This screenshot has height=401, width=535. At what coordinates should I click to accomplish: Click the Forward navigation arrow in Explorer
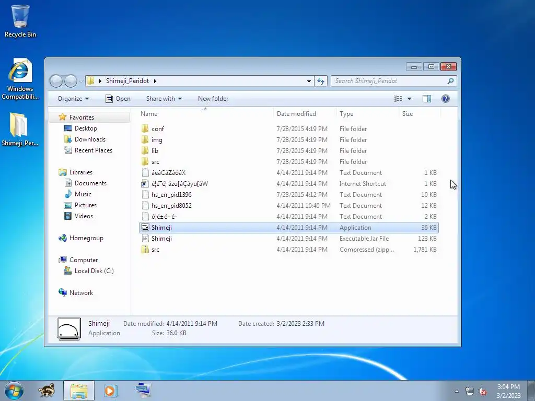71,81
